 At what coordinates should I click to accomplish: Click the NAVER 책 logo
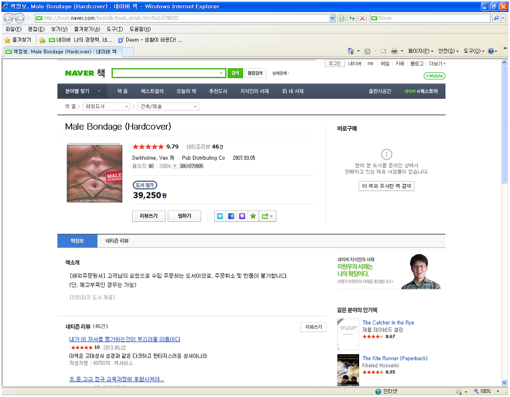[85, 73]
